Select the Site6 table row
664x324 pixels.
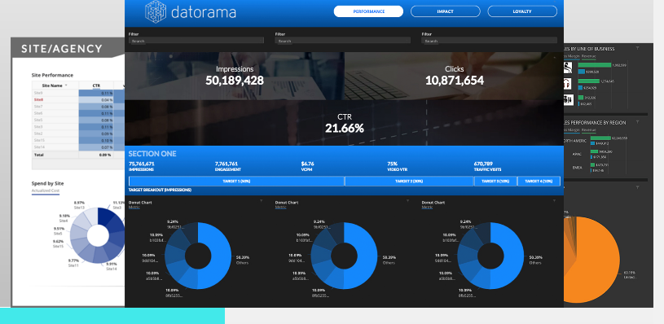pos(78,113)
